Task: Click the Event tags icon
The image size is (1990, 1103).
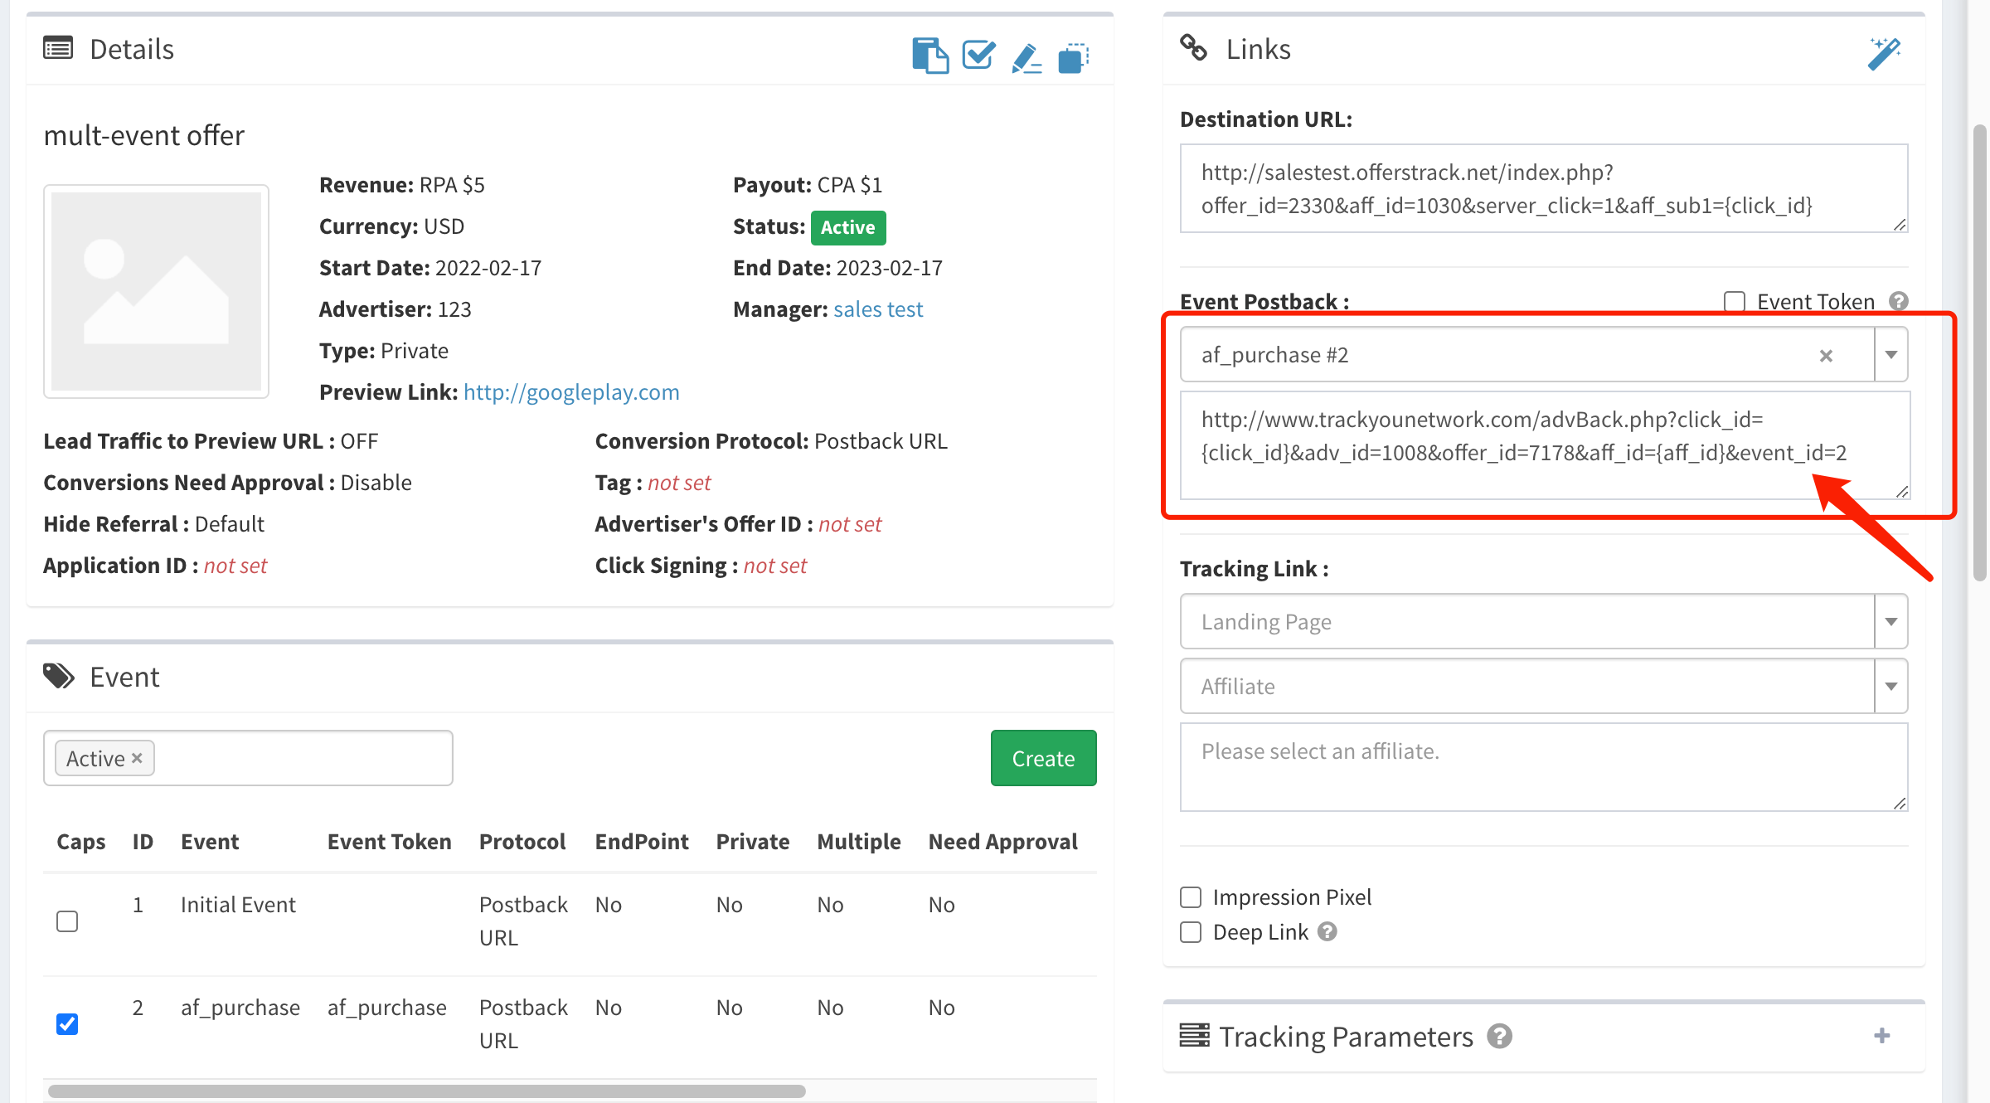Action: pyautogui.click(x=59, y=677)
